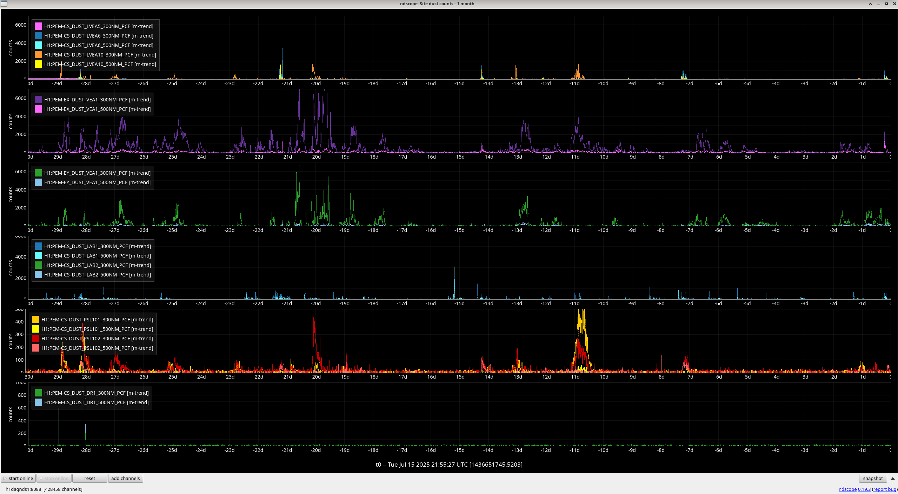The image size is (898, 494).
Task: Click the window menu icon in title bar
Action: pyautogui.click(x=4, y=4)
